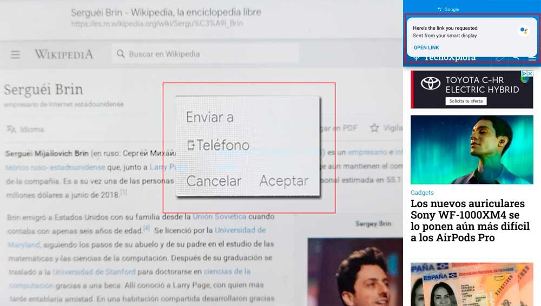Viewport: 541px width, 306px height.
Task: Click the Toyota logo in the ad
Action: pos(430,83)
